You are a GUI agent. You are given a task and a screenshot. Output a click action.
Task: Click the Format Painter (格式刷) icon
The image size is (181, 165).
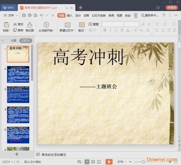coord(30,25)
